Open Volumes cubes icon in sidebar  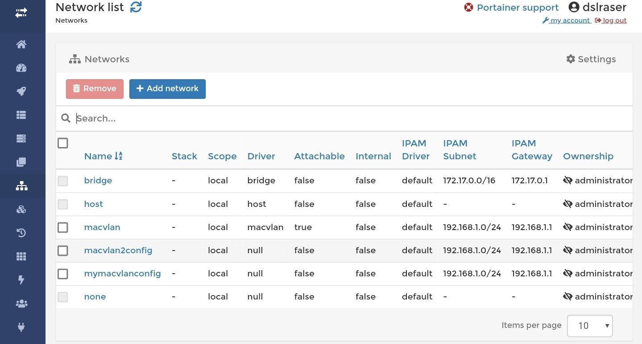[21, 210]
